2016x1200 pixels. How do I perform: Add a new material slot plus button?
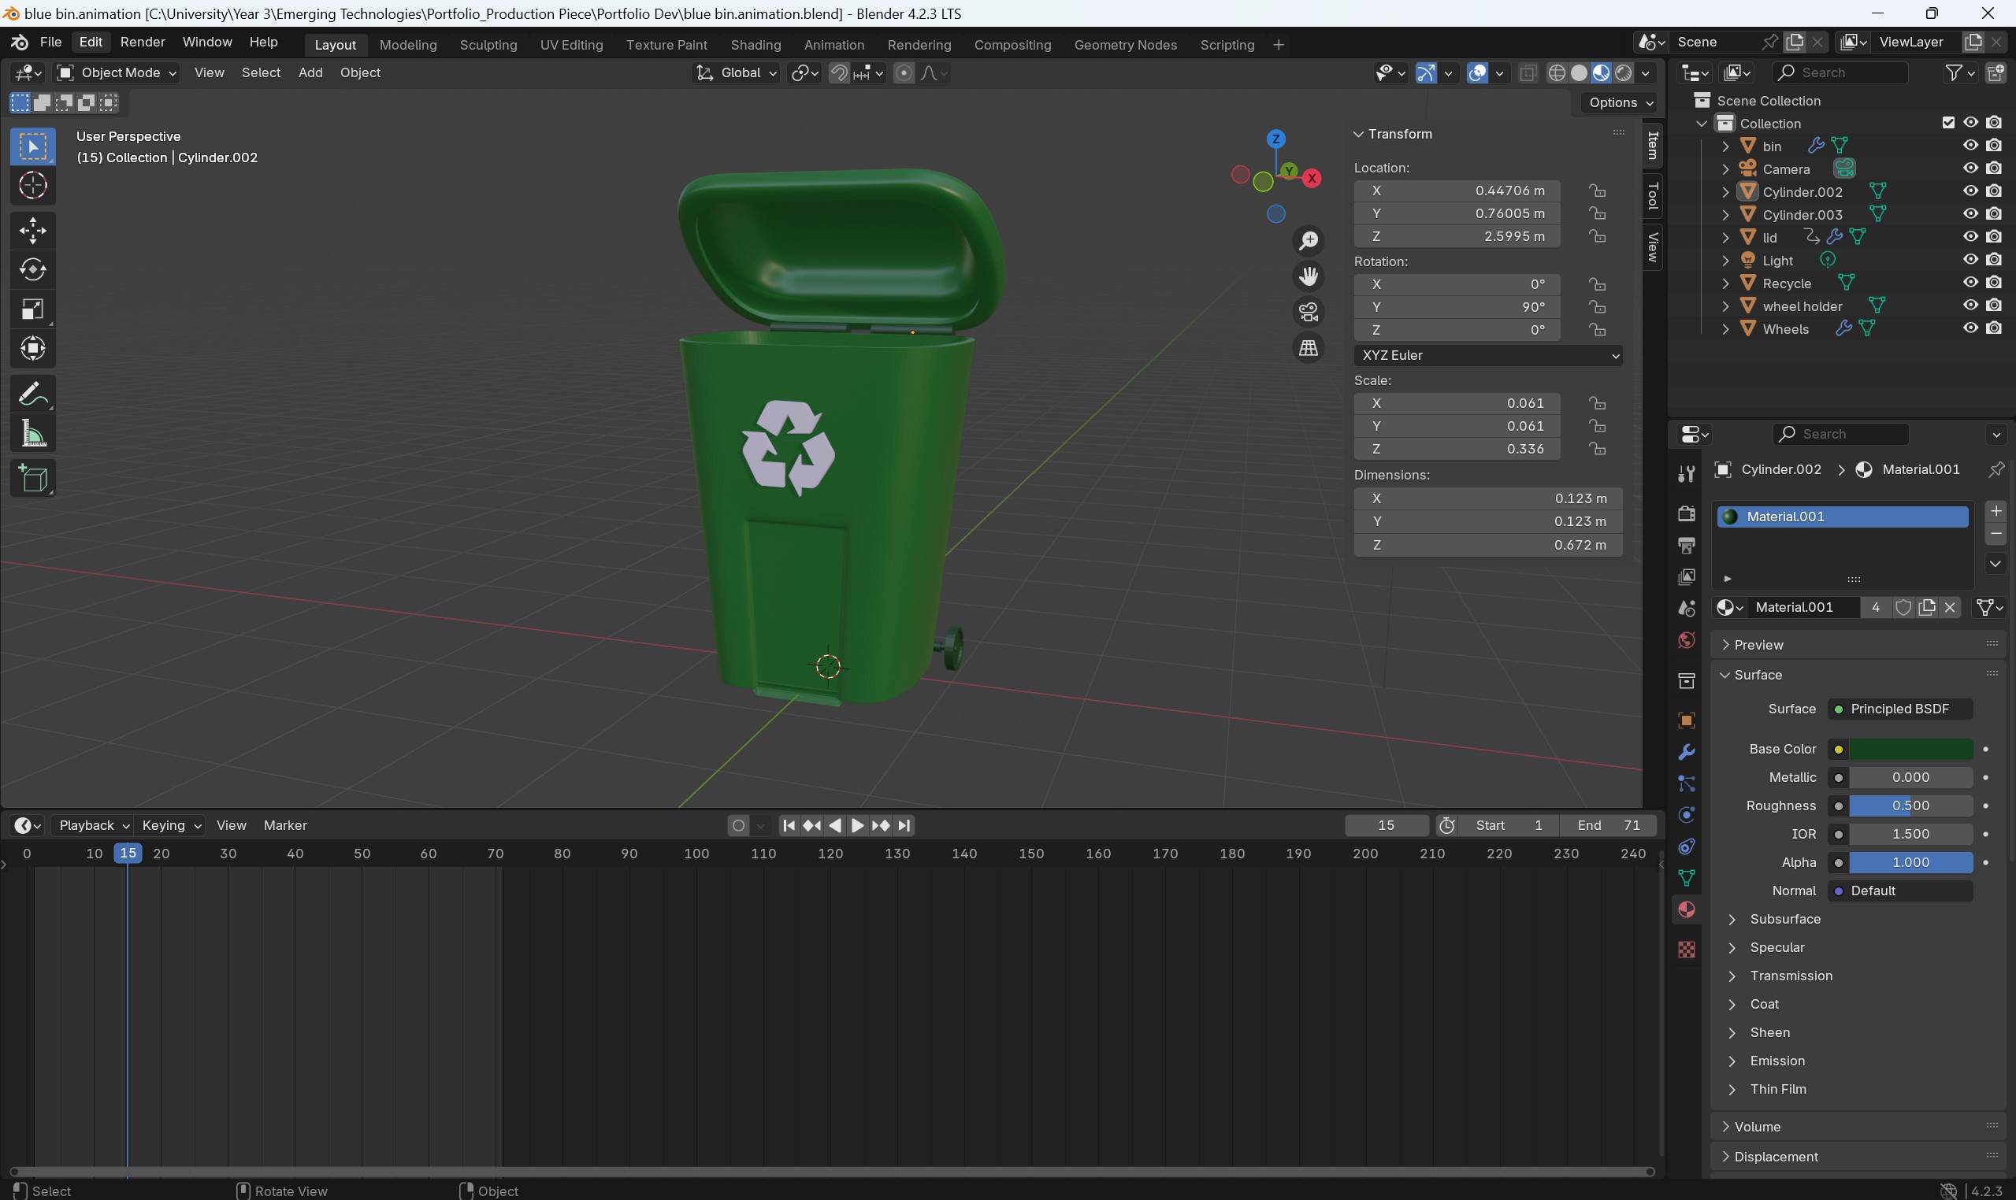tap(1996, 511)
